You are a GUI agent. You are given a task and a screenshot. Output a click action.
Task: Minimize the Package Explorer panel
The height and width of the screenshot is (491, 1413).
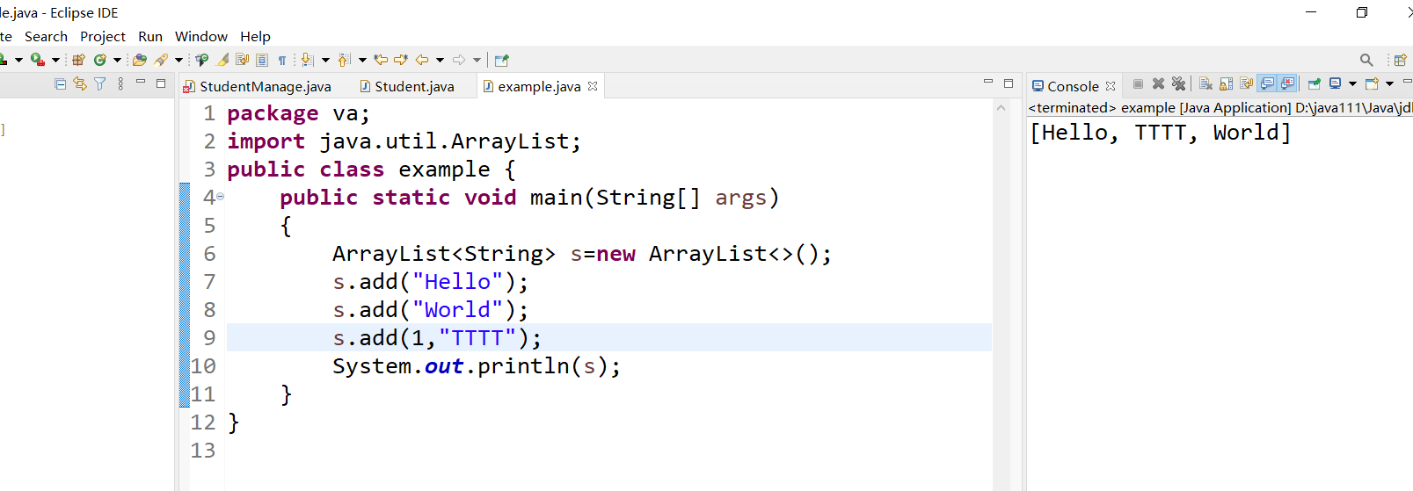click(141, 82)
